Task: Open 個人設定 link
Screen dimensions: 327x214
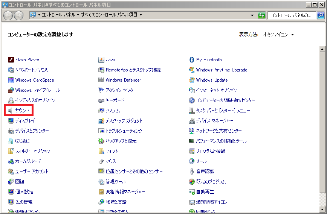Action: (24, 192)
